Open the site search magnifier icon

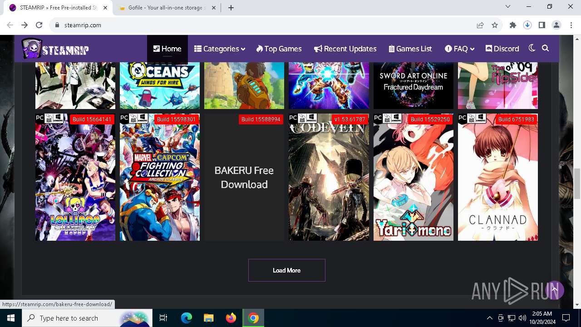pyautogui.click(x=546, y=48)
